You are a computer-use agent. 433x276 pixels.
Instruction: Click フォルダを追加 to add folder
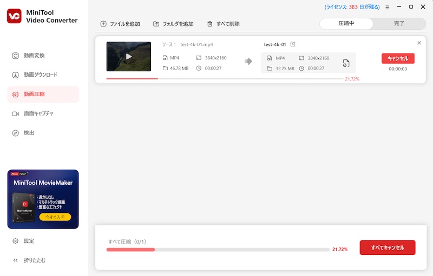click(x=173, y=24)
